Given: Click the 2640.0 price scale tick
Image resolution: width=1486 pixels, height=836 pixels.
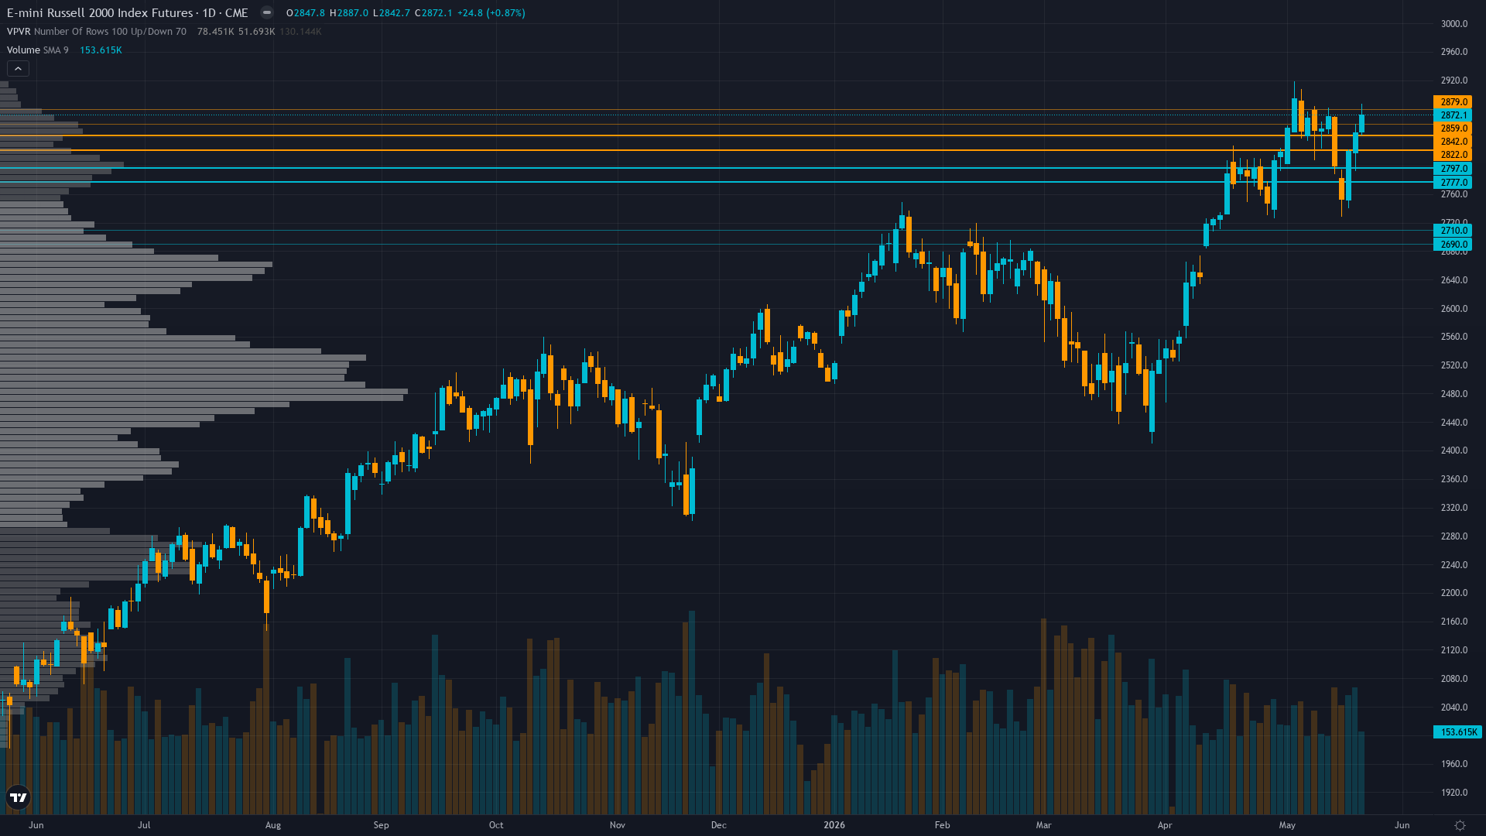Looking at the screenshot, I should (x=1453, y=280).
